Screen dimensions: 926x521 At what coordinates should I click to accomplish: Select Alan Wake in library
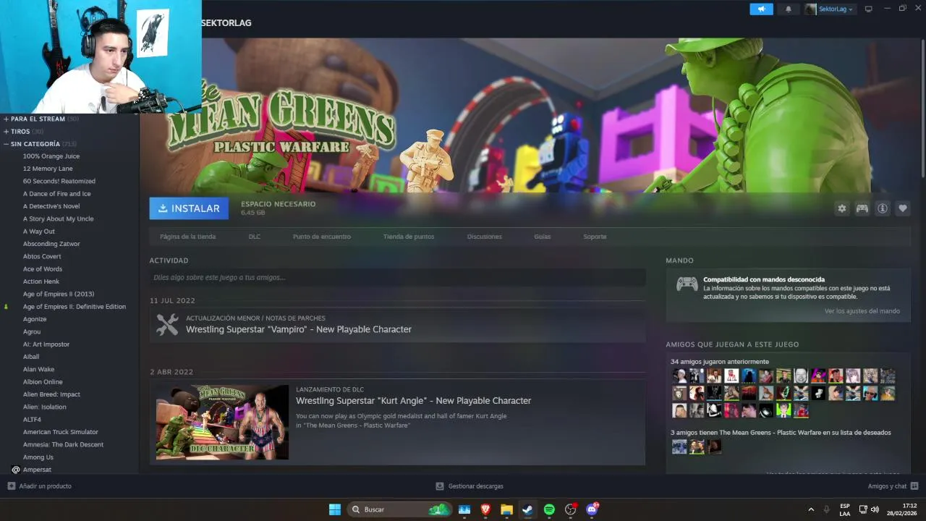pos(38,369)
